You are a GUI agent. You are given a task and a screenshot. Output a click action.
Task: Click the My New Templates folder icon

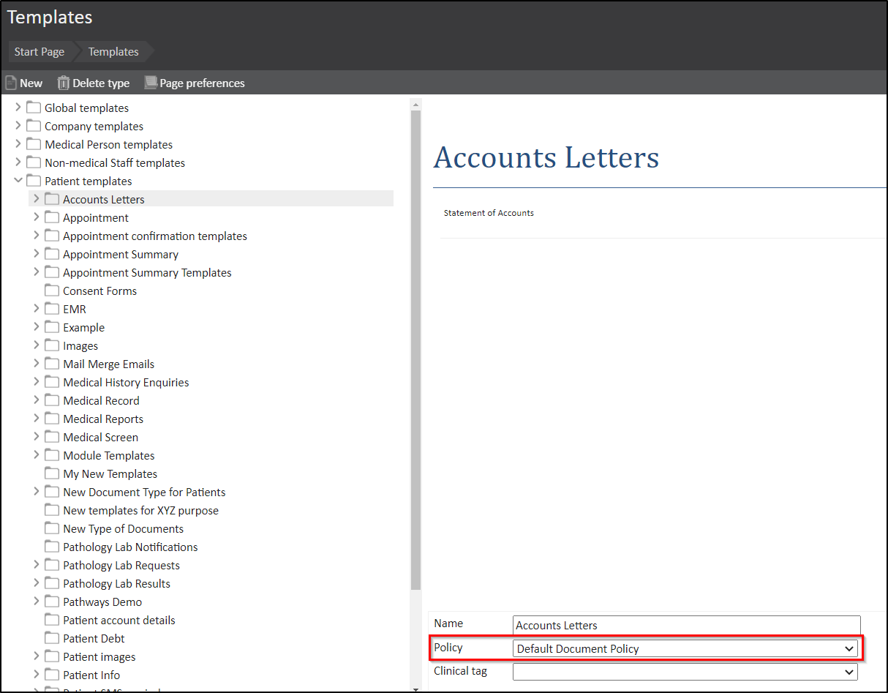point(52,473)
